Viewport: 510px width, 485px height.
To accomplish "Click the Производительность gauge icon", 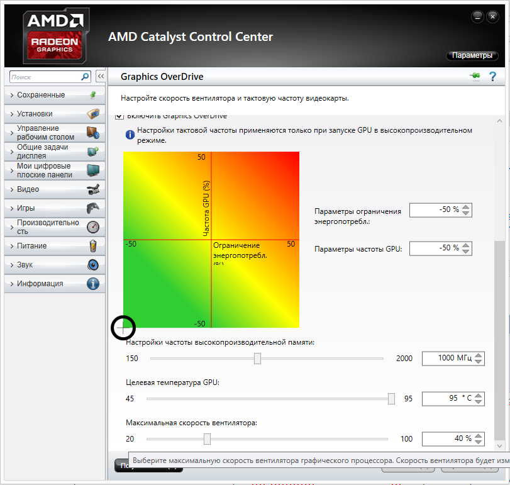I will (93, 227).
